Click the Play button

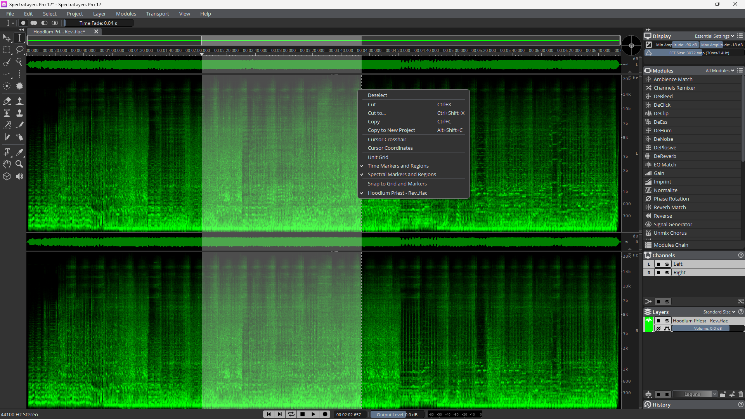coord(314,414)
